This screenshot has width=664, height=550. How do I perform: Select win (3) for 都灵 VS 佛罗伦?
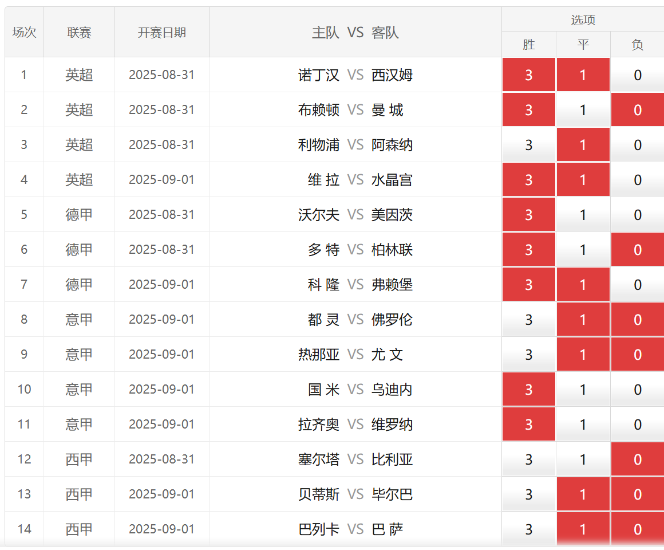pyautogui.click(x=528, y=320)
